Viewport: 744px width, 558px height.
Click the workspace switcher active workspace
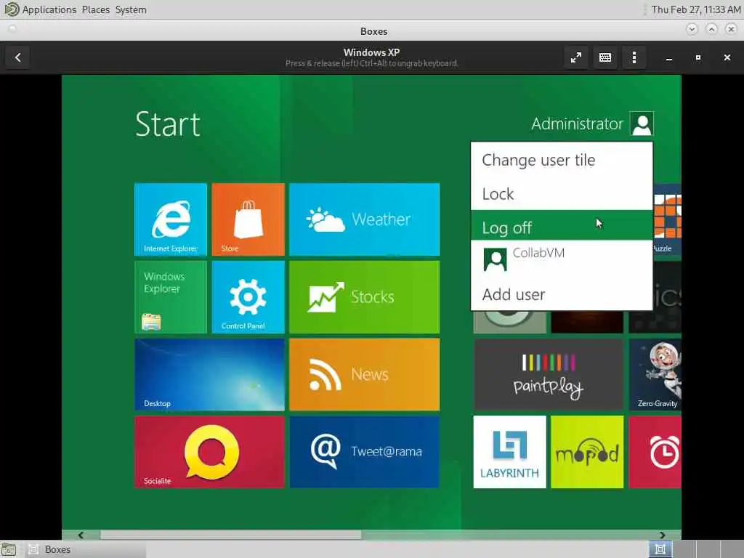(x=660, y=549)
